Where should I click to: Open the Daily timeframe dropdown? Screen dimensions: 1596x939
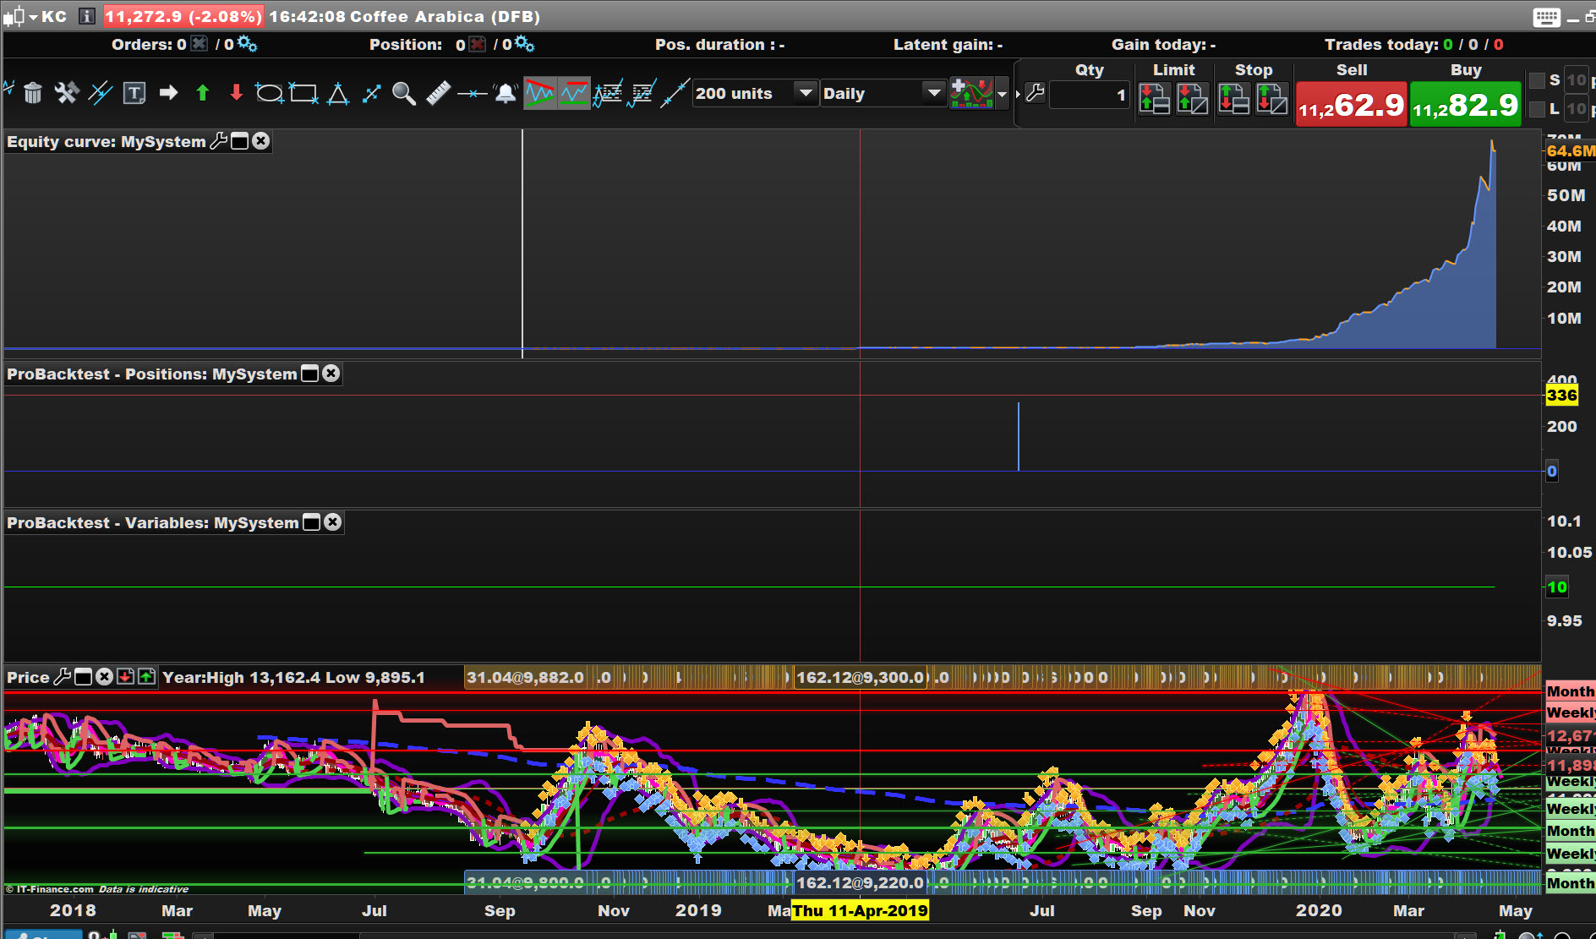[x=933, y=93]
